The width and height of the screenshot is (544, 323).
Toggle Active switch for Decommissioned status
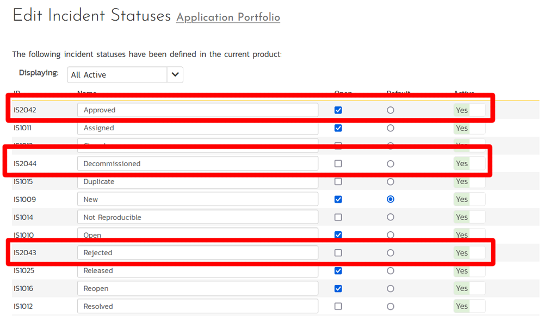coord(469,163)
